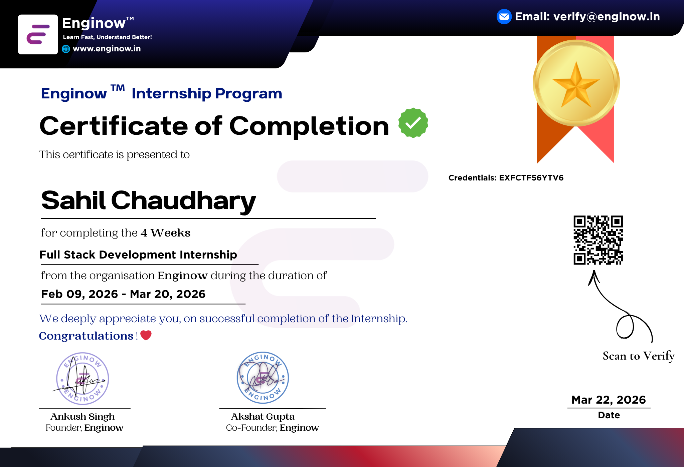The image size is (684, 467).
Task: Click the 'Certificate of Completion' title
Action: coord(214,126)
